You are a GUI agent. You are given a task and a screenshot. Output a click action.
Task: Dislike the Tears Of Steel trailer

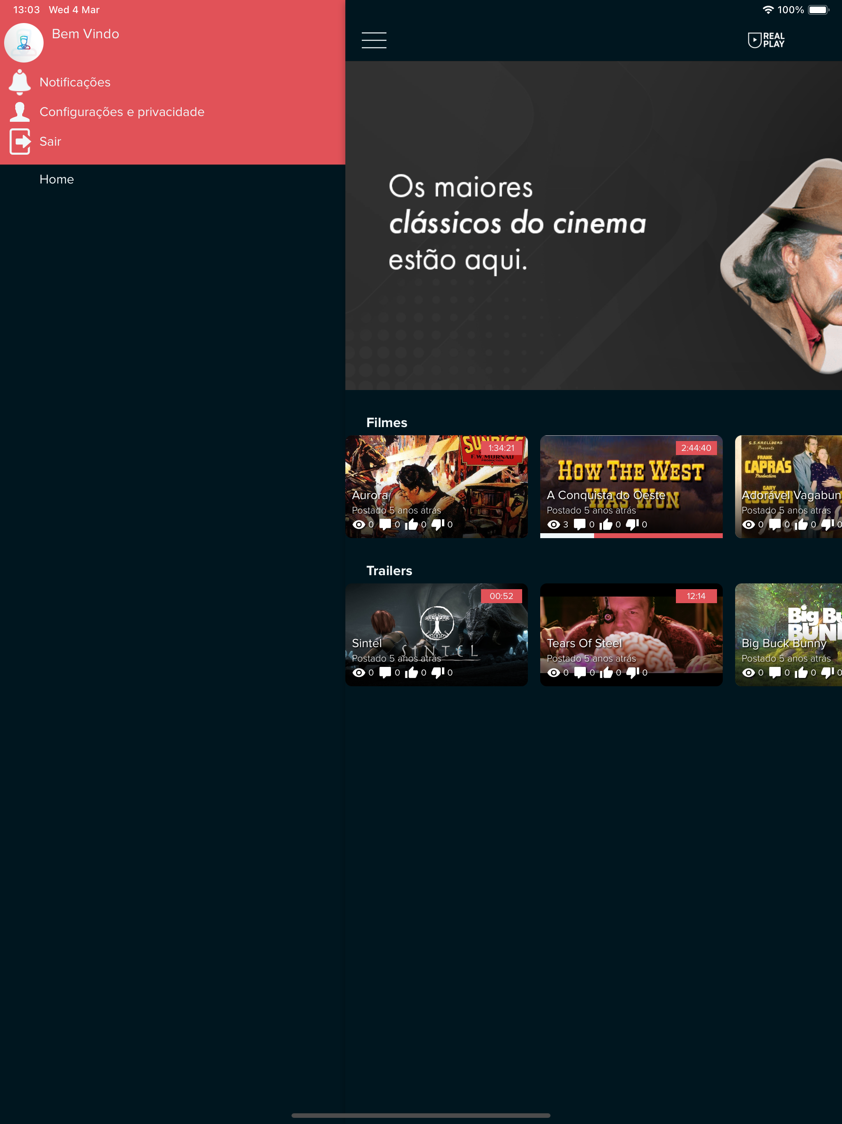(632, 673)
